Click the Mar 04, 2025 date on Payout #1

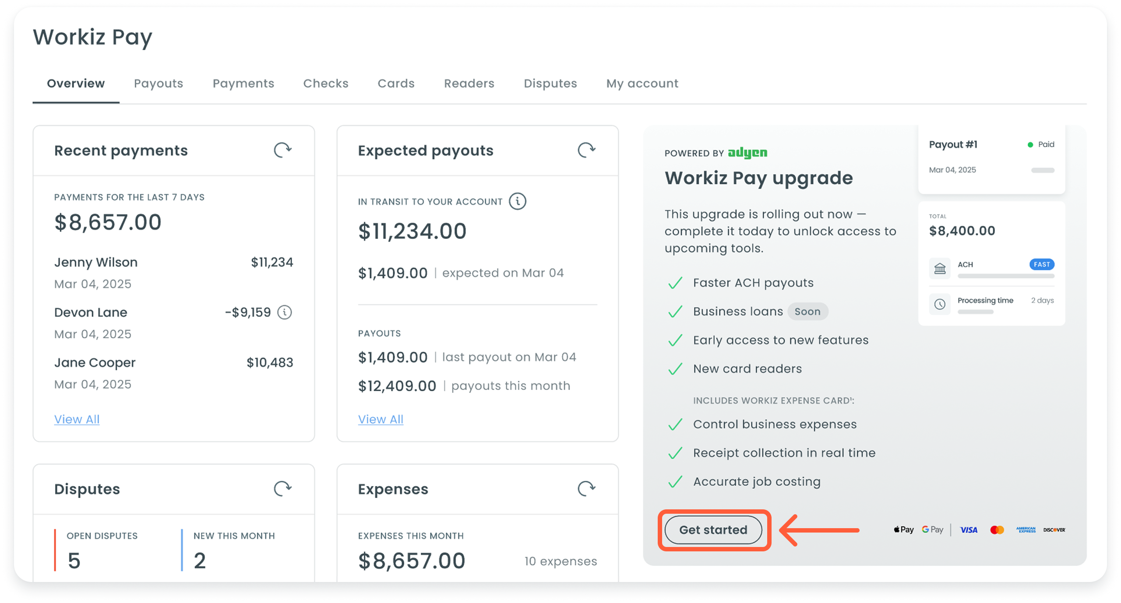pos(952,170)
